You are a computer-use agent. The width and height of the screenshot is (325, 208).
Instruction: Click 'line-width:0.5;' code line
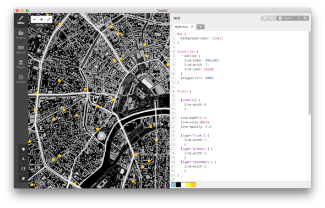pyautogui.click(x=194, y=118)
